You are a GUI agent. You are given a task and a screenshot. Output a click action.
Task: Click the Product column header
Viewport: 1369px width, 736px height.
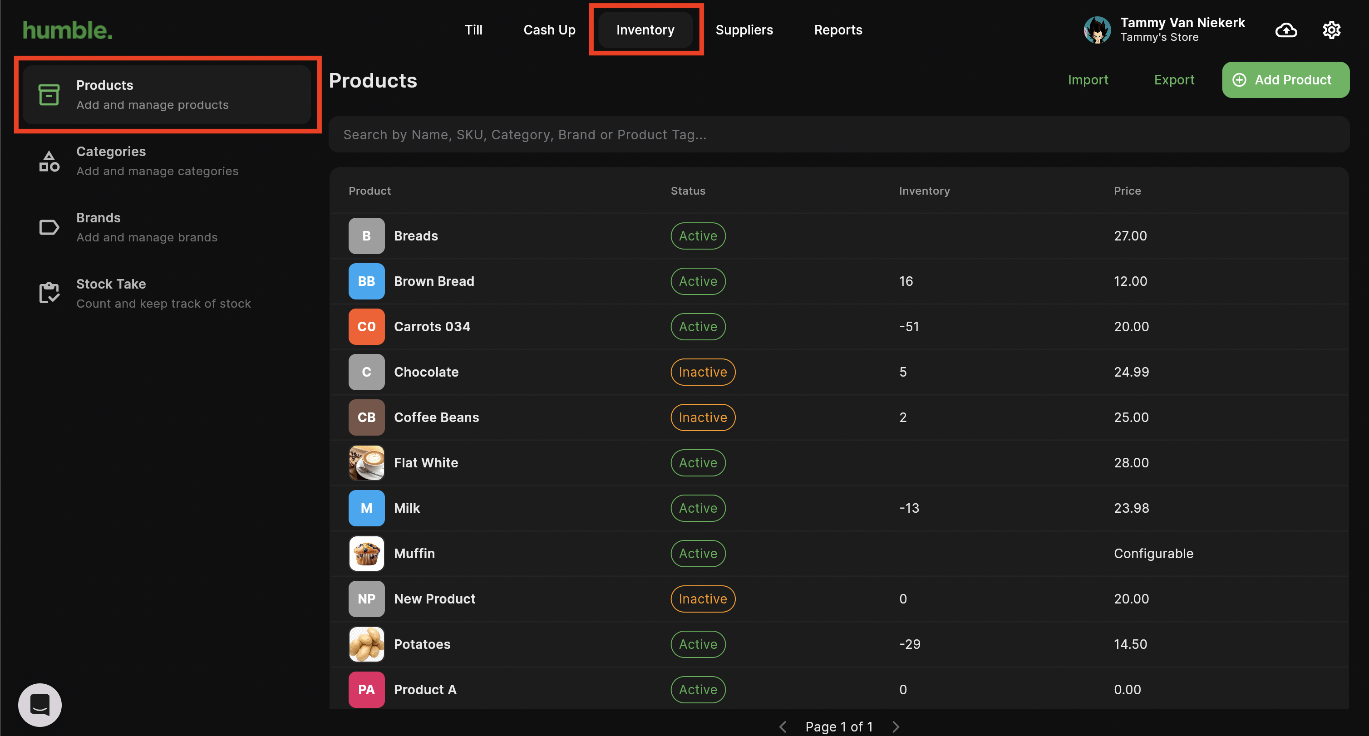tap(369, 191)
